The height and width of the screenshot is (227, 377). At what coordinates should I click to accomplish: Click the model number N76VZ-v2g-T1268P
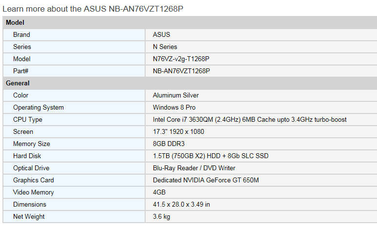click(x=181, y=59)
